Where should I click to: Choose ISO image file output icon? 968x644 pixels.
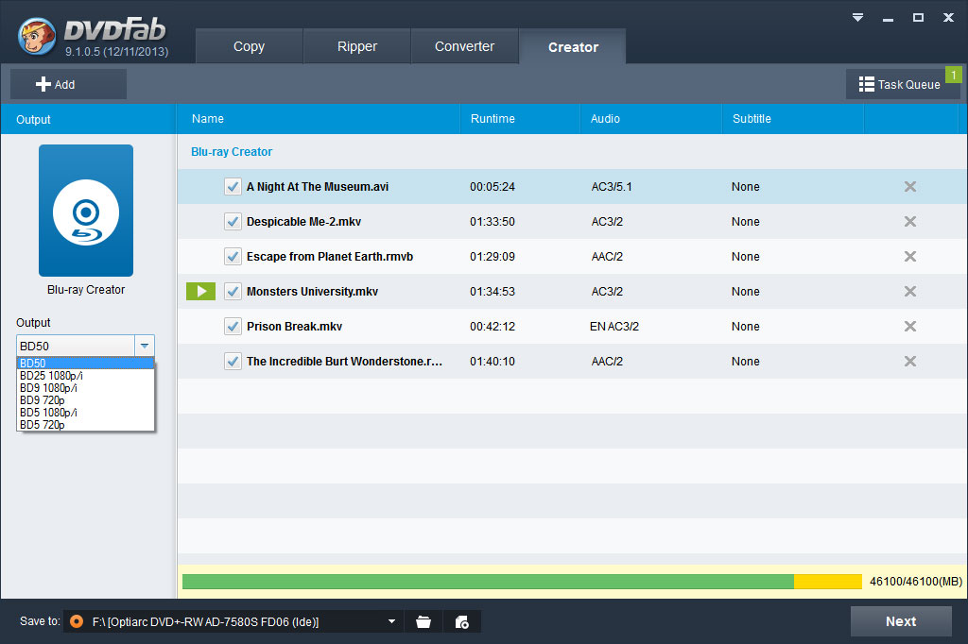(x=461, y=621)
